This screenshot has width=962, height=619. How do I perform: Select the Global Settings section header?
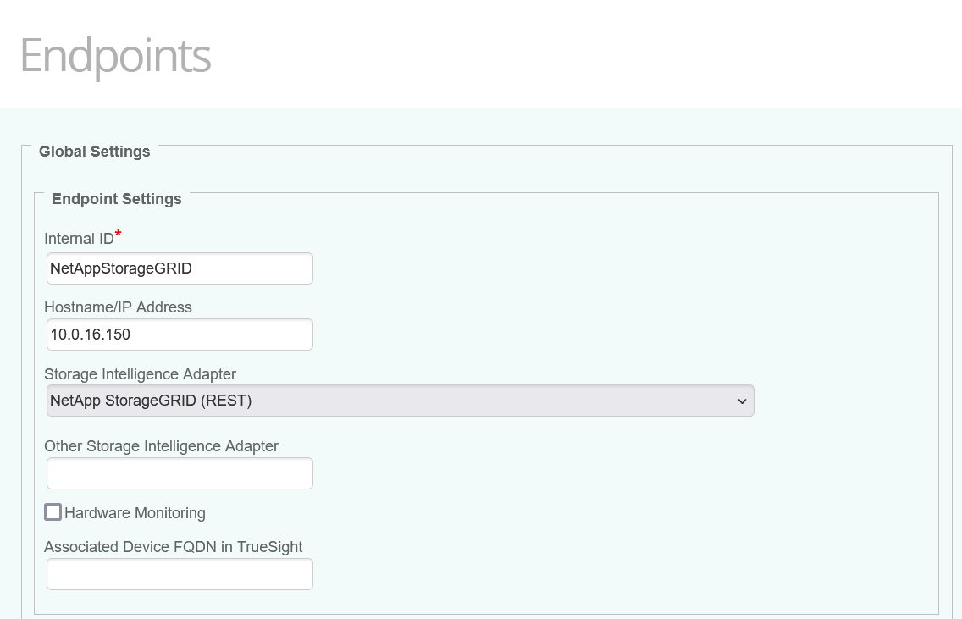point(94,152)
